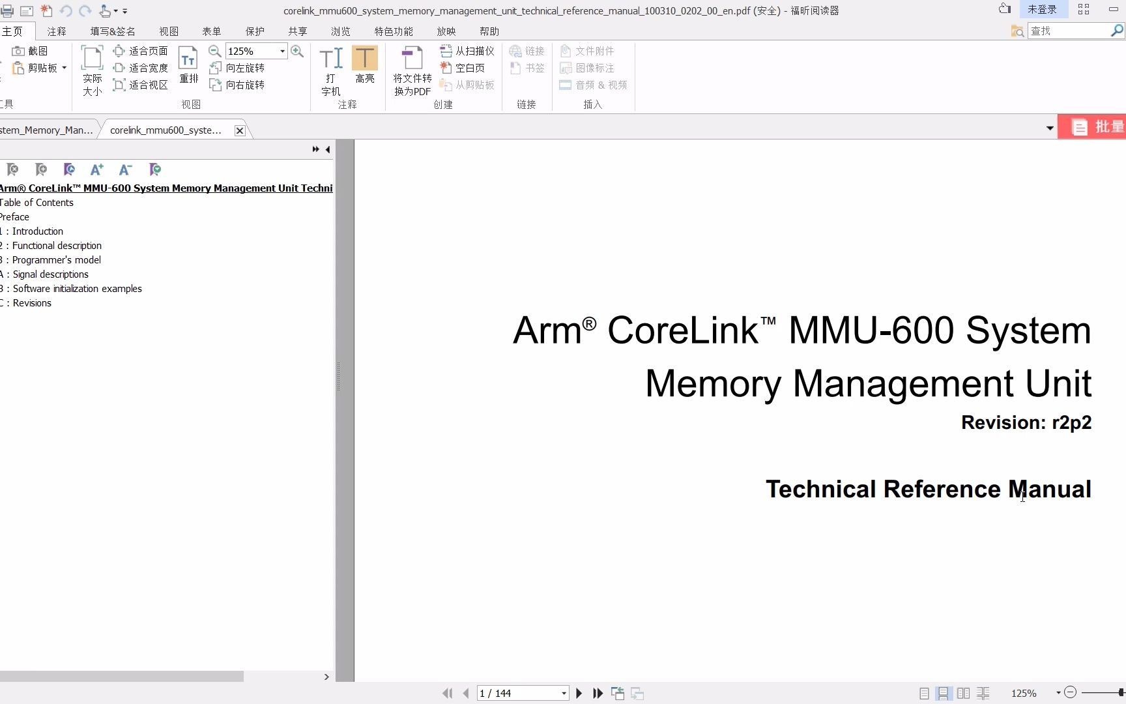
Task: Click the 重排 reflow button
Action: (x=188, y=65)
